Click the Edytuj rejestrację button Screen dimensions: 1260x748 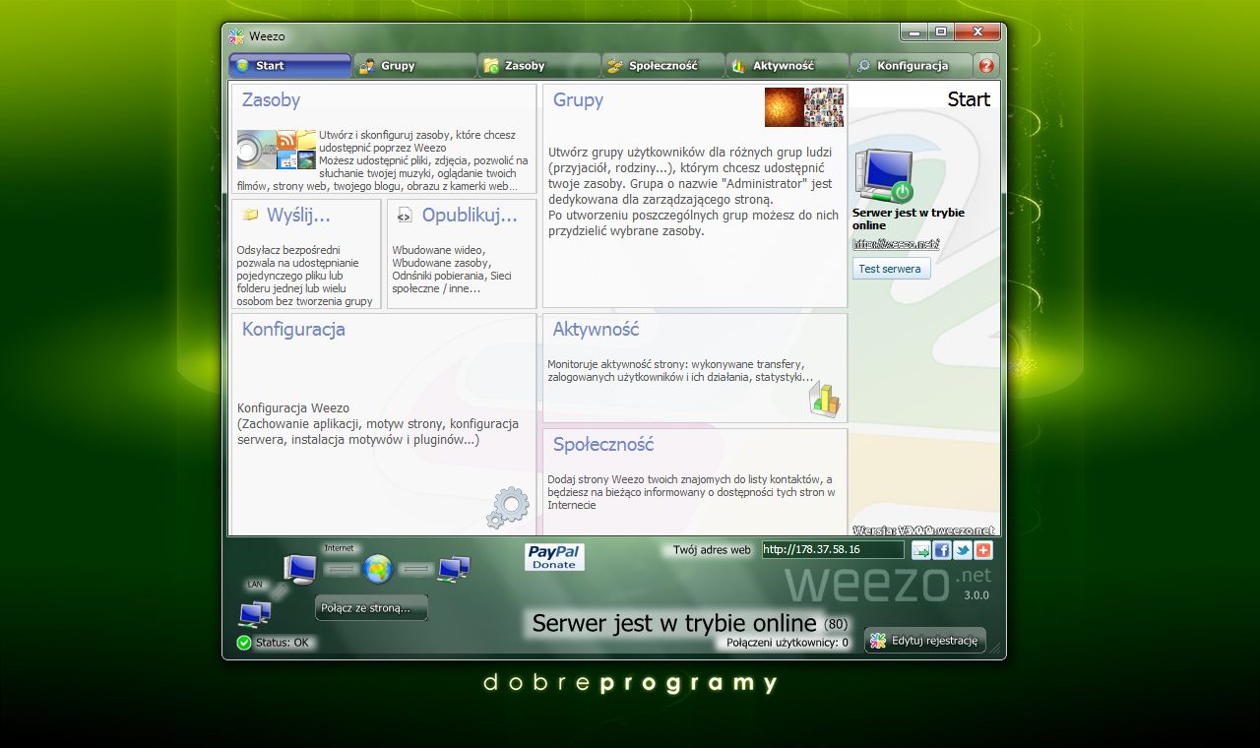[x=925, y=641]
